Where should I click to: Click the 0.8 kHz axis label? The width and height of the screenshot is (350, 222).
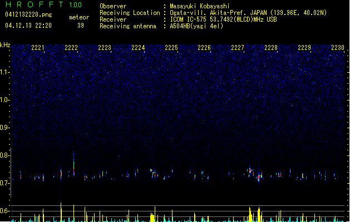[x=4, y=155]
